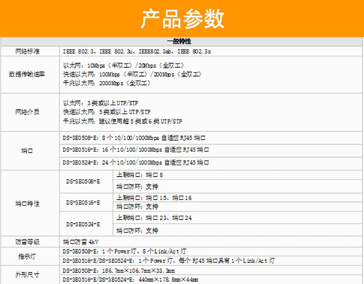The width and height of the screenshot is (364, 284).
Task: Select the 一般特性 section header
Action: [179, 41]
